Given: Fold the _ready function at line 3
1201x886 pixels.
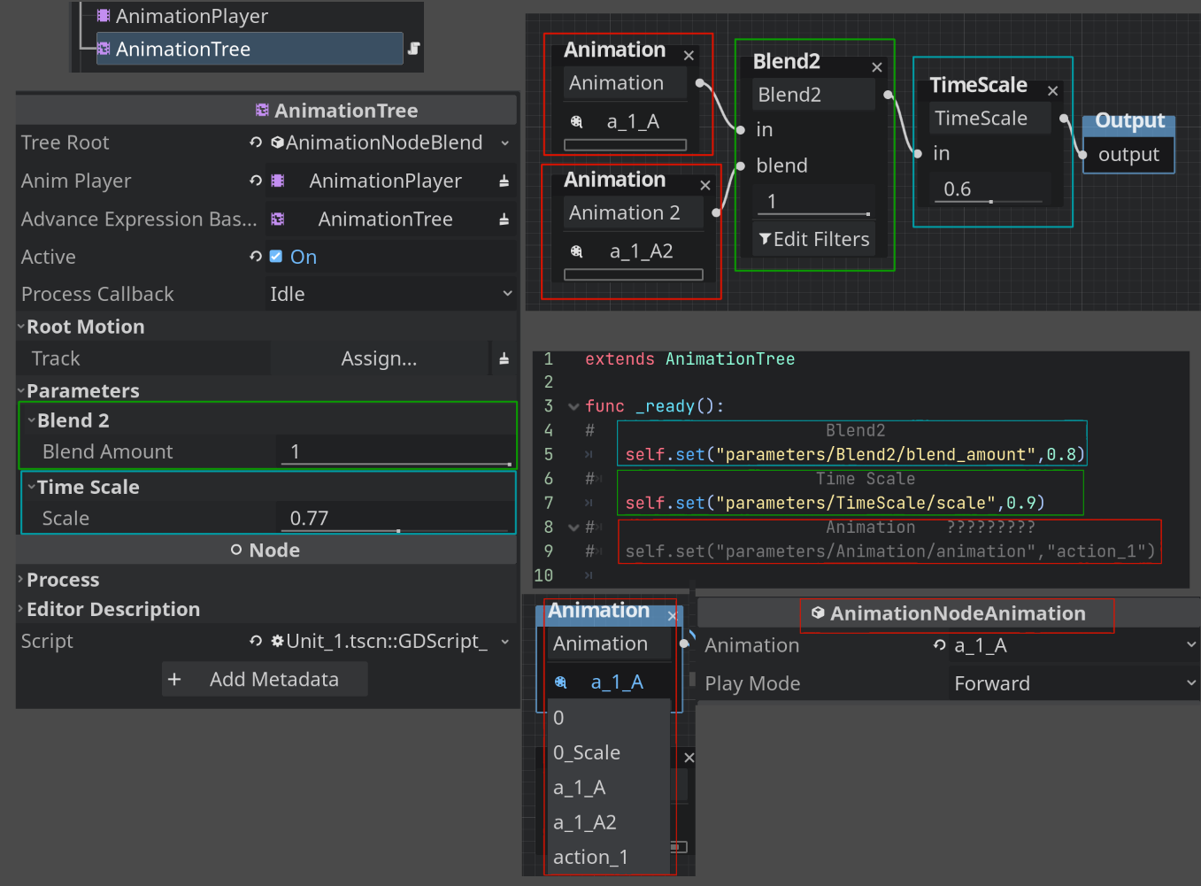Looking at the screenshot, I should 574,406.
